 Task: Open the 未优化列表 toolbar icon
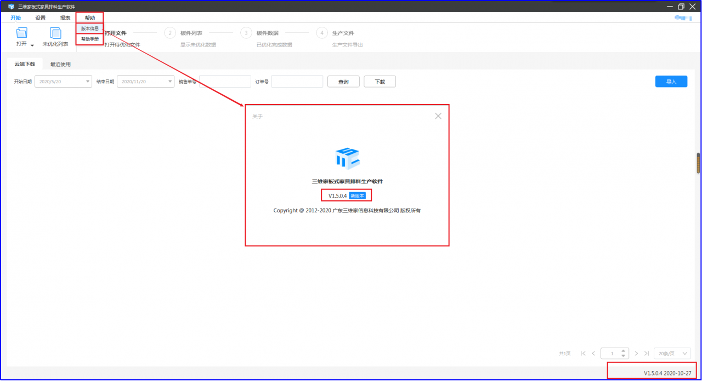(55, 33)
